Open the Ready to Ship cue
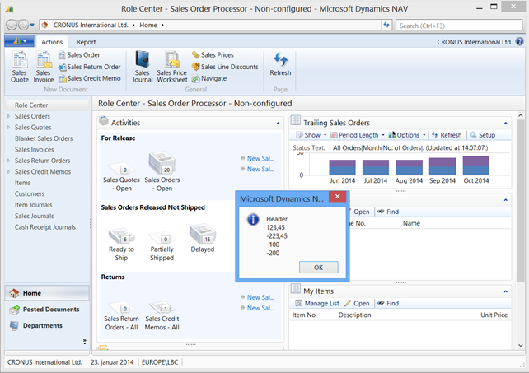The height and width of the screenshot is (373, 529). click(x=120, y=235)
